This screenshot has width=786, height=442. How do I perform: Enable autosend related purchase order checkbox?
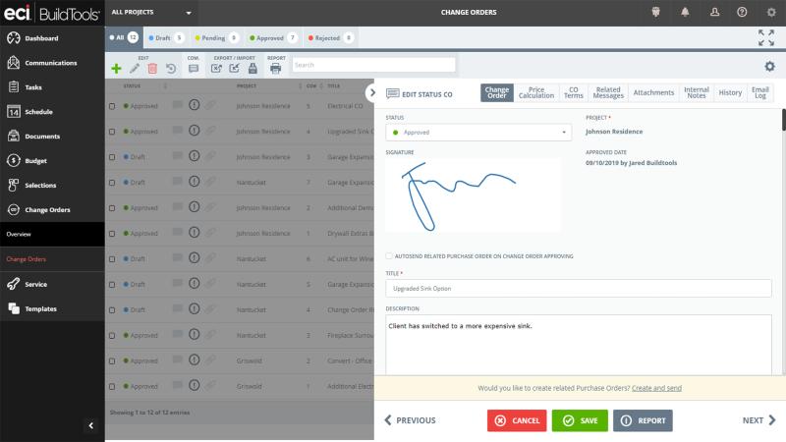[x=389, y=256]
